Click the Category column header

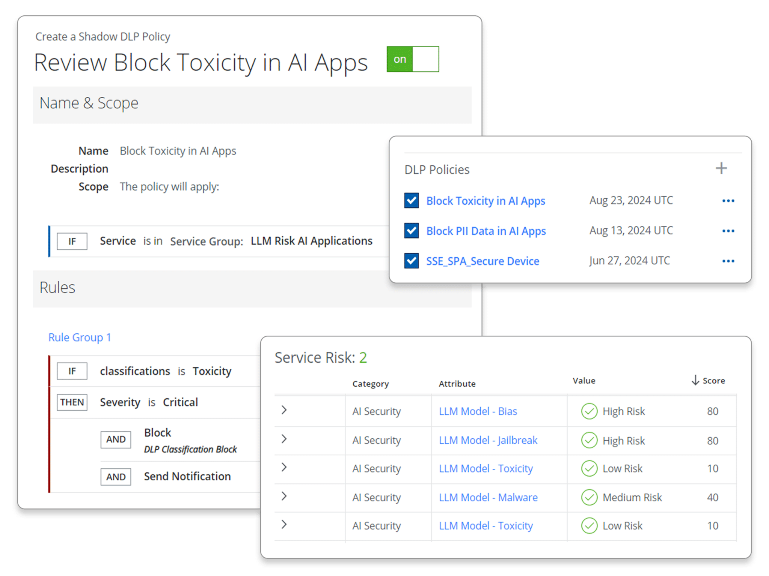[370, 384]
